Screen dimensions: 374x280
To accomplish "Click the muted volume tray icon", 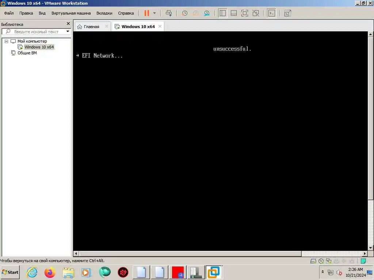I will [339, 272].
